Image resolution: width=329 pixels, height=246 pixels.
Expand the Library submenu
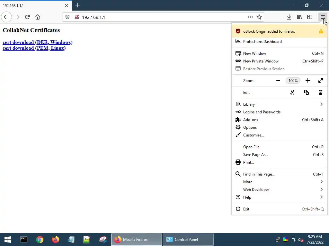point(279,104)
